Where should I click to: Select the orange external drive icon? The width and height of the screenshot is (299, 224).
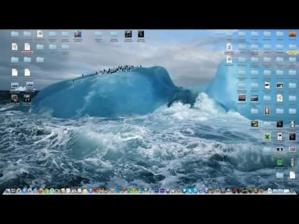pyautogui.click(x=292, y=34)
